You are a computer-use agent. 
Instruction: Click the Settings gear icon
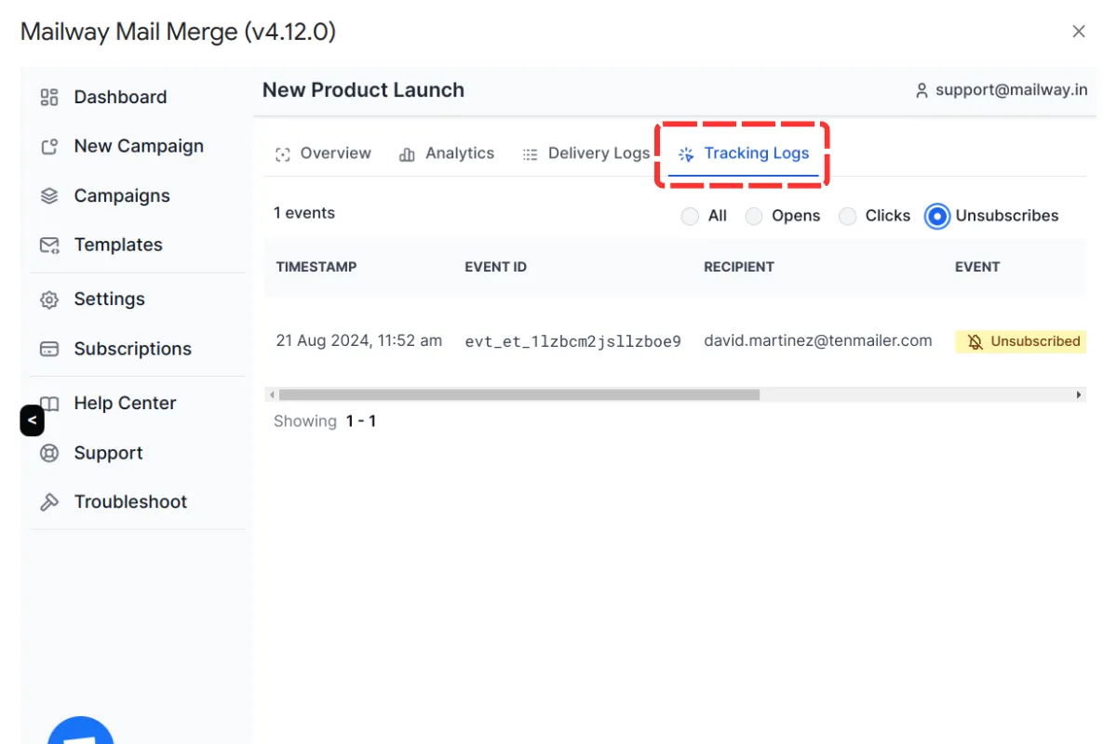point(49,299)
